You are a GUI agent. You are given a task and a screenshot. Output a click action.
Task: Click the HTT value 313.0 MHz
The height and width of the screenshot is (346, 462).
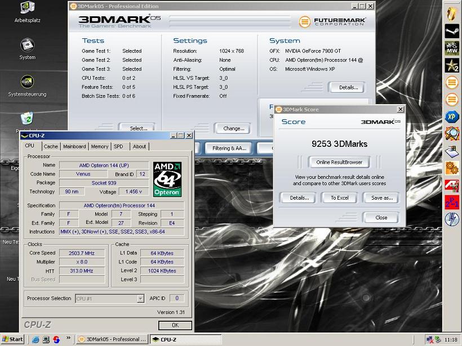(x=82, y=271)
